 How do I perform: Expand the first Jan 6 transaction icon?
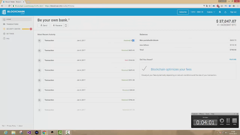pos(39,40)
